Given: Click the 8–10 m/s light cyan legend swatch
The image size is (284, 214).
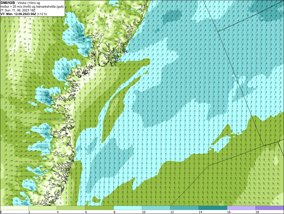Looking at the screenshot, I should click(128, 208).
